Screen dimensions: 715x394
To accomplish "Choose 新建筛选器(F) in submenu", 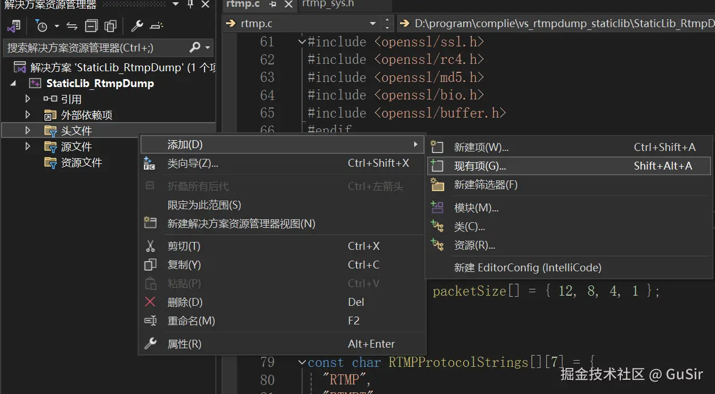I will [569, 184].
